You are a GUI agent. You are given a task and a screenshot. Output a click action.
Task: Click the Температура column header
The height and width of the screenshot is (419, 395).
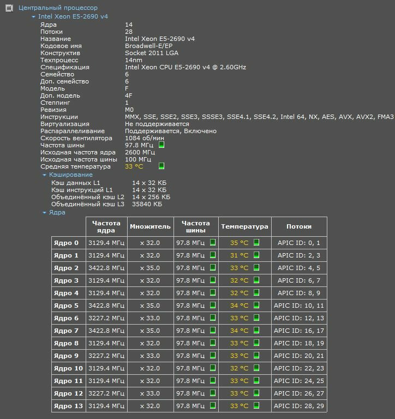tap(244, 226)
